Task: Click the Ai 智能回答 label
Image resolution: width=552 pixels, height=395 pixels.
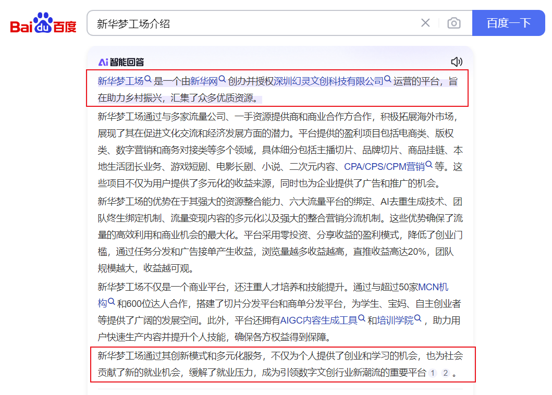Action: (x=121, y=63)
